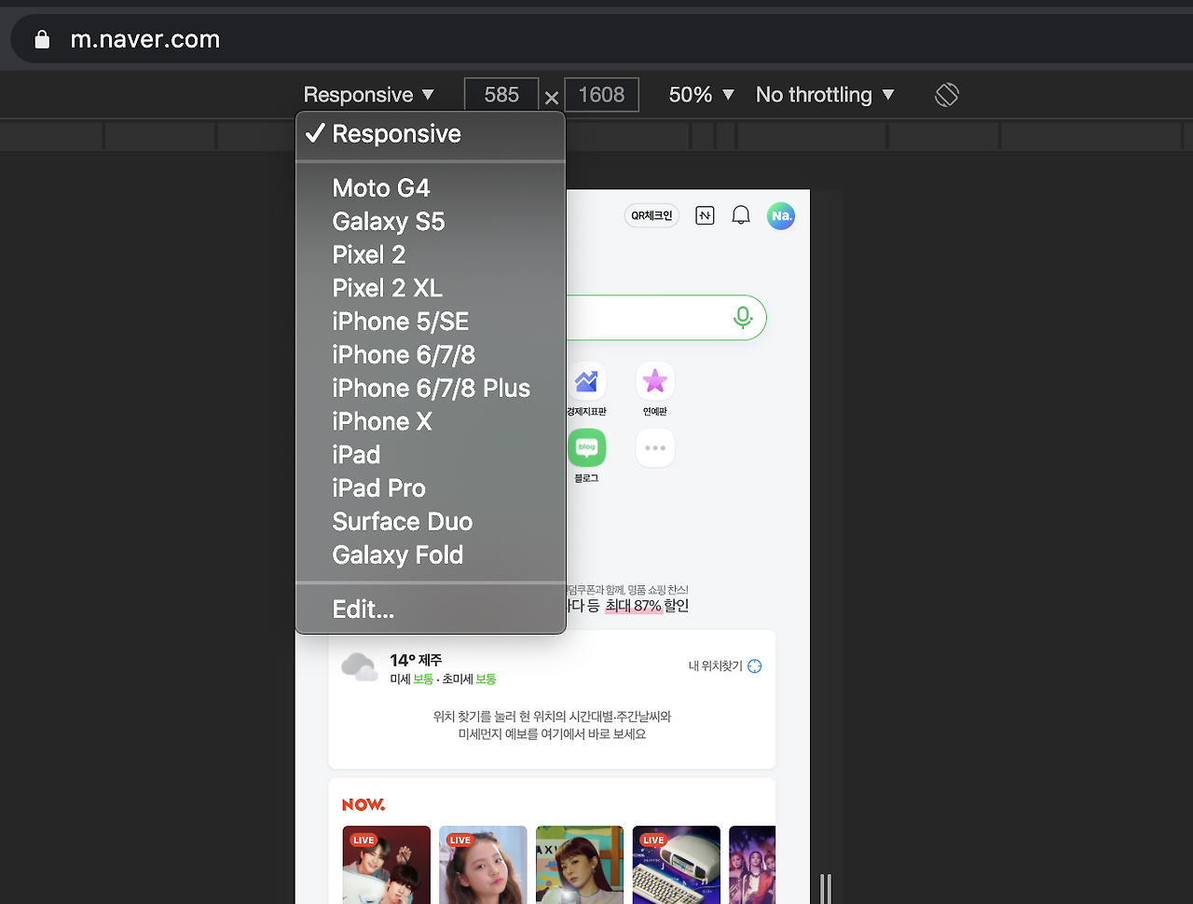The width and height of the screenshot is (1193, 904).
Task: Click the viewport width field 585
Action: click(501, 95)
